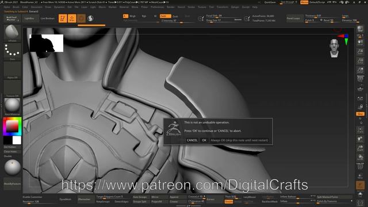
Task: Open the Document menu
Action: pyautogui.click(x=37, y=7)
